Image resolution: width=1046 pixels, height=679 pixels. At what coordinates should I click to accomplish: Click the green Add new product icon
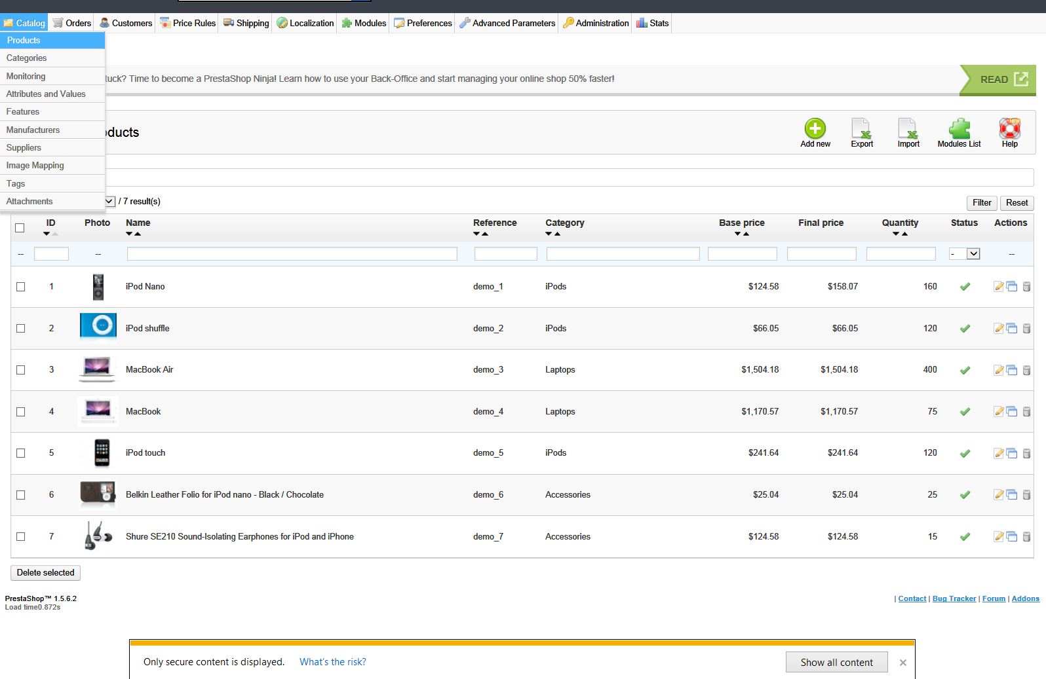(x=815, y=128)
